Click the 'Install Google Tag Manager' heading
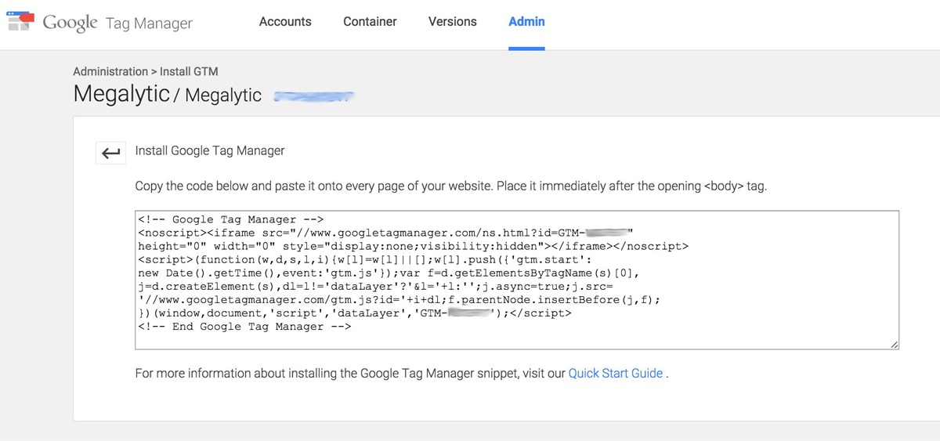Image resolution: width=940 pixels, height=441 pixels. [210, 150]
